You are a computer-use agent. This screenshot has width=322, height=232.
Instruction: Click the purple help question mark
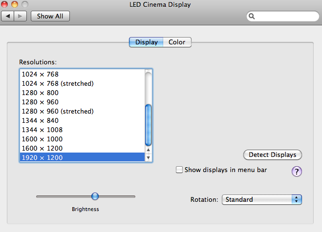297,171
